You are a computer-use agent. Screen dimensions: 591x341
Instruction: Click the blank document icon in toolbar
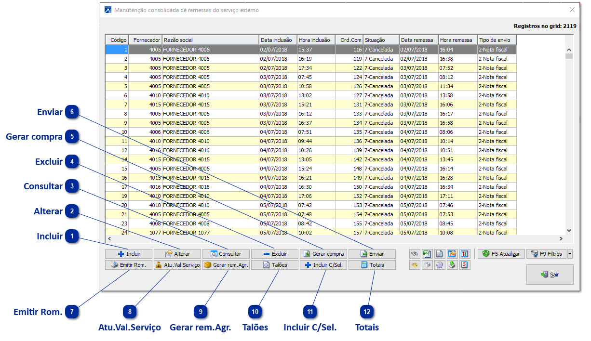coord(440,254)
